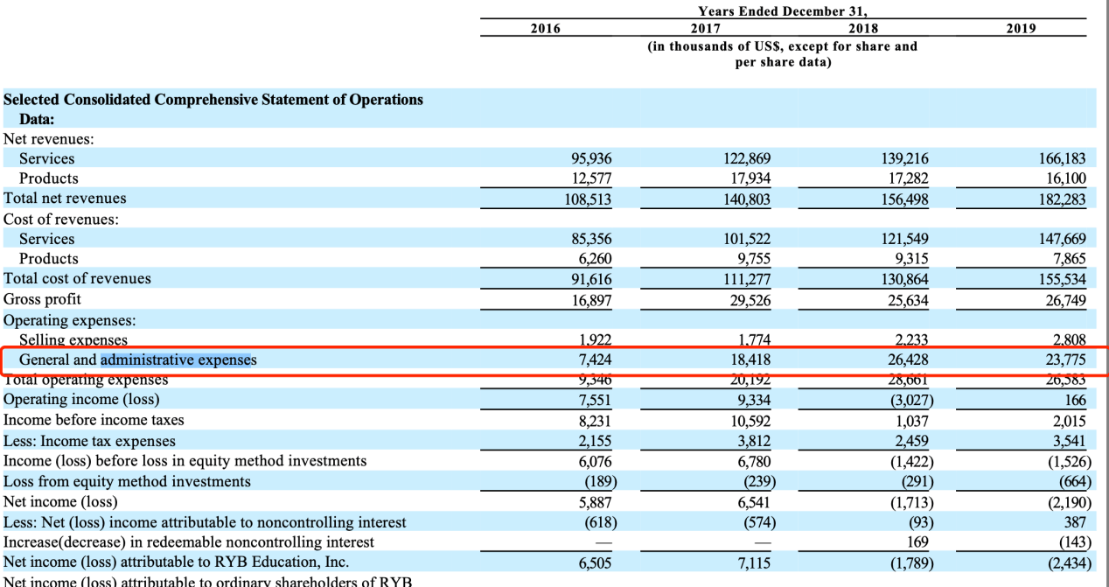
Task: Select the Selected Consolidated Comprehensive Statement heading
Action: click(x=213, y=100)
